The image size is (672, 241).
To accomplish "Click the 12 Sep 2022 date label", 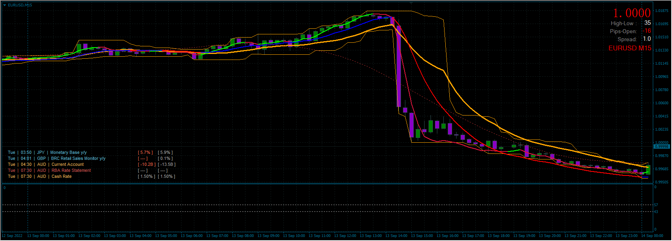I will [x=12, y=236].
